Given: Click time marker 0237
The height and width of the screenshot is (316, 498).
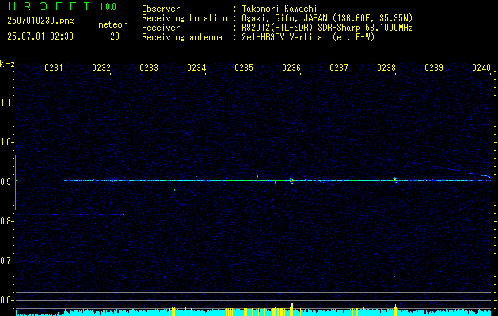Looking at the screenshot, I should 339,68.
